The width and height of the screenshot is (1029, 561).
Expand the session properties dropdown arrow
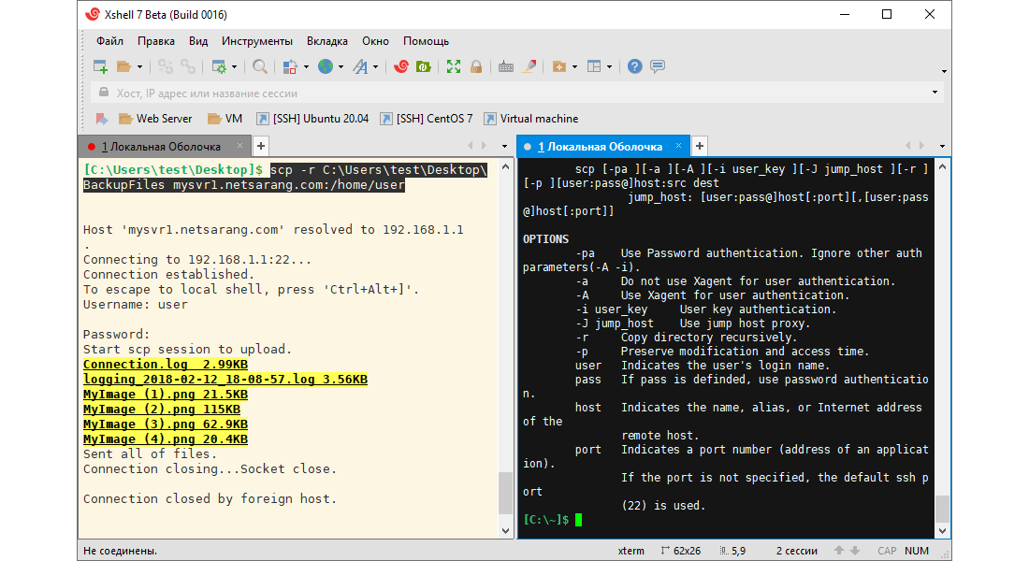[x=234, y=67]
